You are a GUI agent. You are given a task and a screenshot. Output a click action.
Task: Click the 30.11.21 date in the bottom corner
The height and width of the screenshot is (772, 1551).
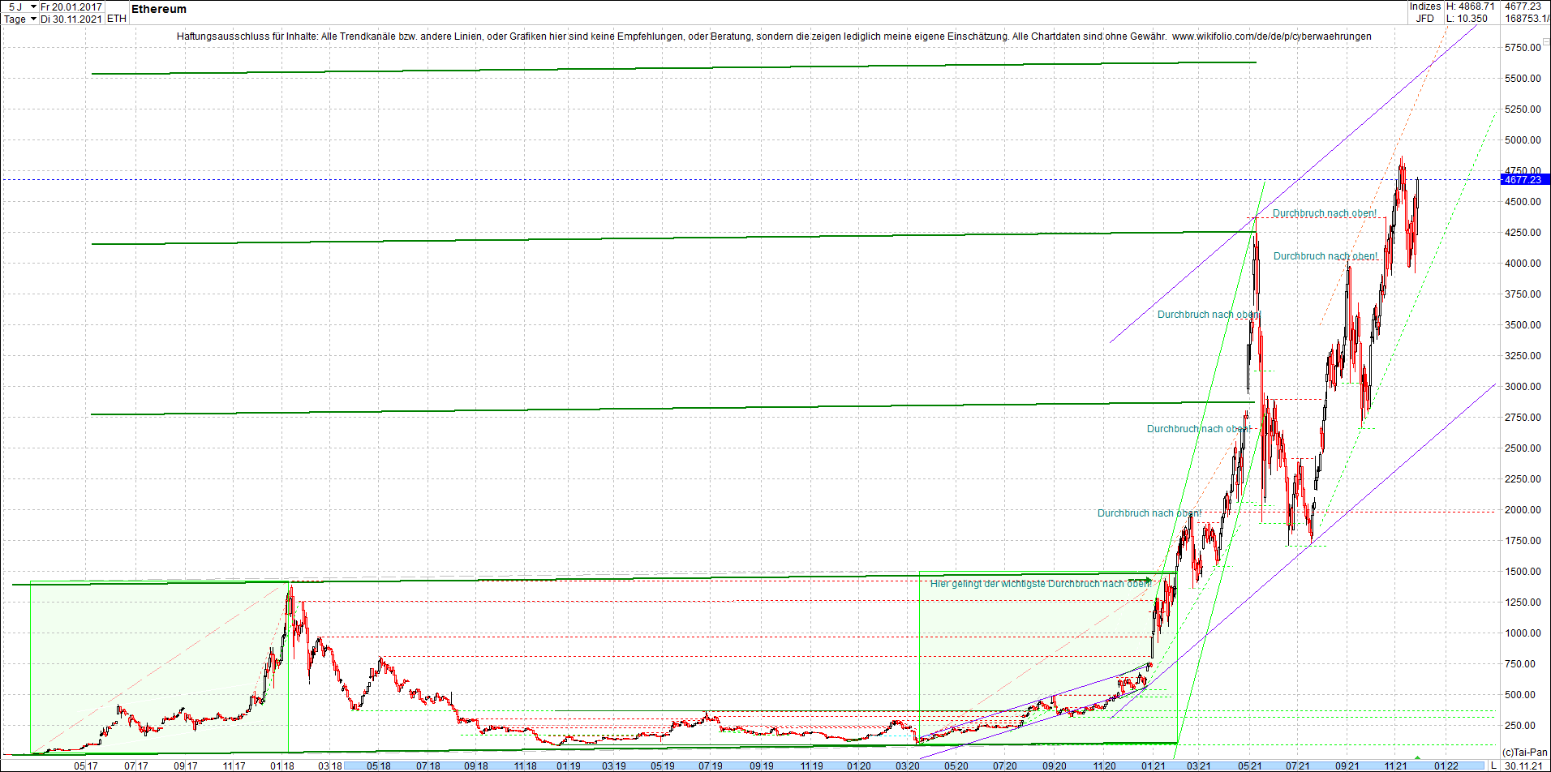pyautogui.click(x=1524, y=766)
